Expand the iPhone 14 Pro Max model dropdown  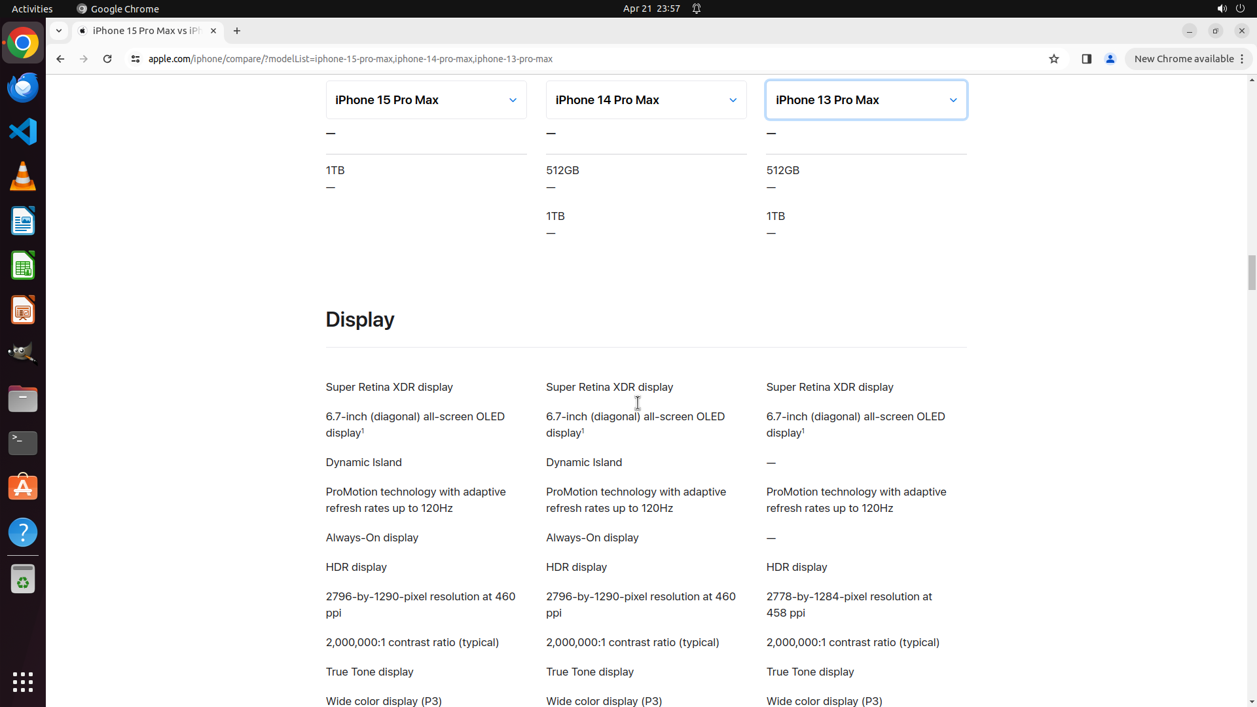(x=646, y=100)
